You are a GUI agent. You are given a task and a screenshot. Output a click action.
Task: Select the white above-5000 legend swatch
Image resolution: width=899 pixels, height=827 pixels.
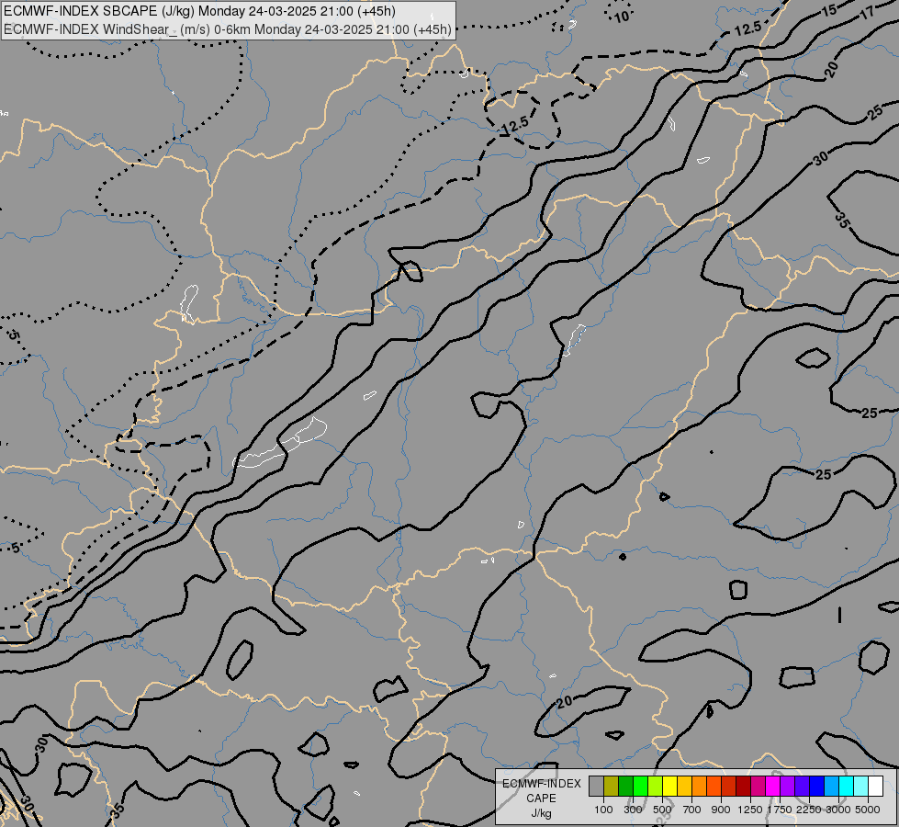coord(876,787)
